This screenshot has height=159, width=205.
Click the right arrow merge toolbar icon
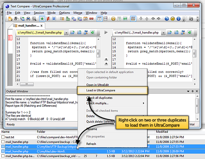pyautogui.click(x=159, y=19)
